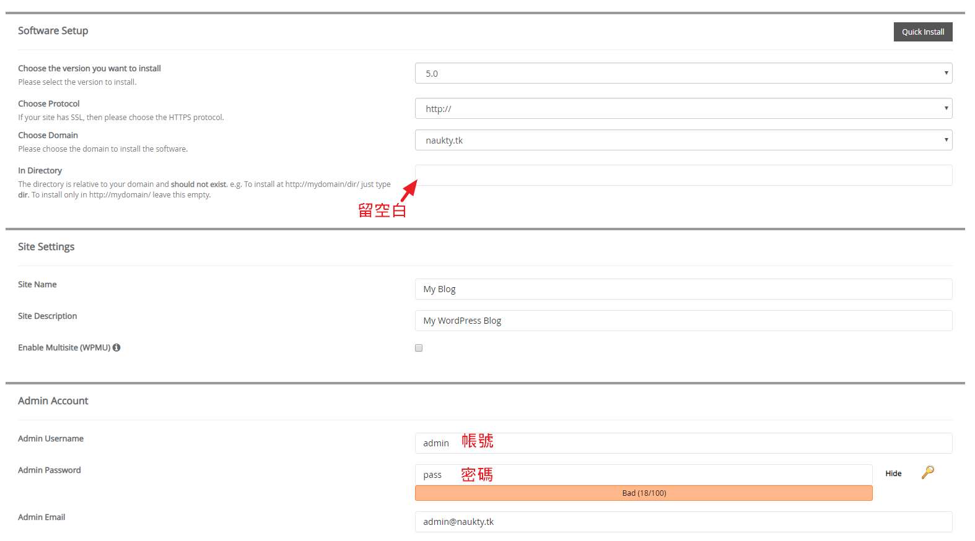Open the Choose Domain dropdown
Image resolution: width=975 pixels, height=541 pixels.
pyautogui.click(x=683, y=140)
